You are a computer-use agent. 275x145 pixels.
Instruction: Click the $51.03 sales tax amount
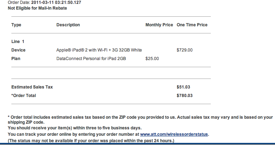pyautogui.click(x=183, y=87)
